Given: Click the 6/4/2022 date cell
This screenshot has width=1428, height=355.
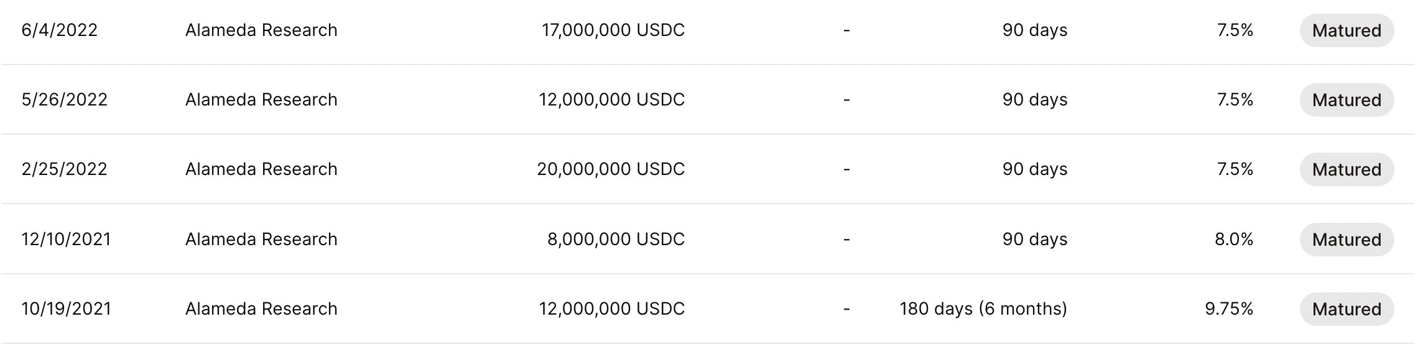Looking at the screenshot, I should (60, 30).
